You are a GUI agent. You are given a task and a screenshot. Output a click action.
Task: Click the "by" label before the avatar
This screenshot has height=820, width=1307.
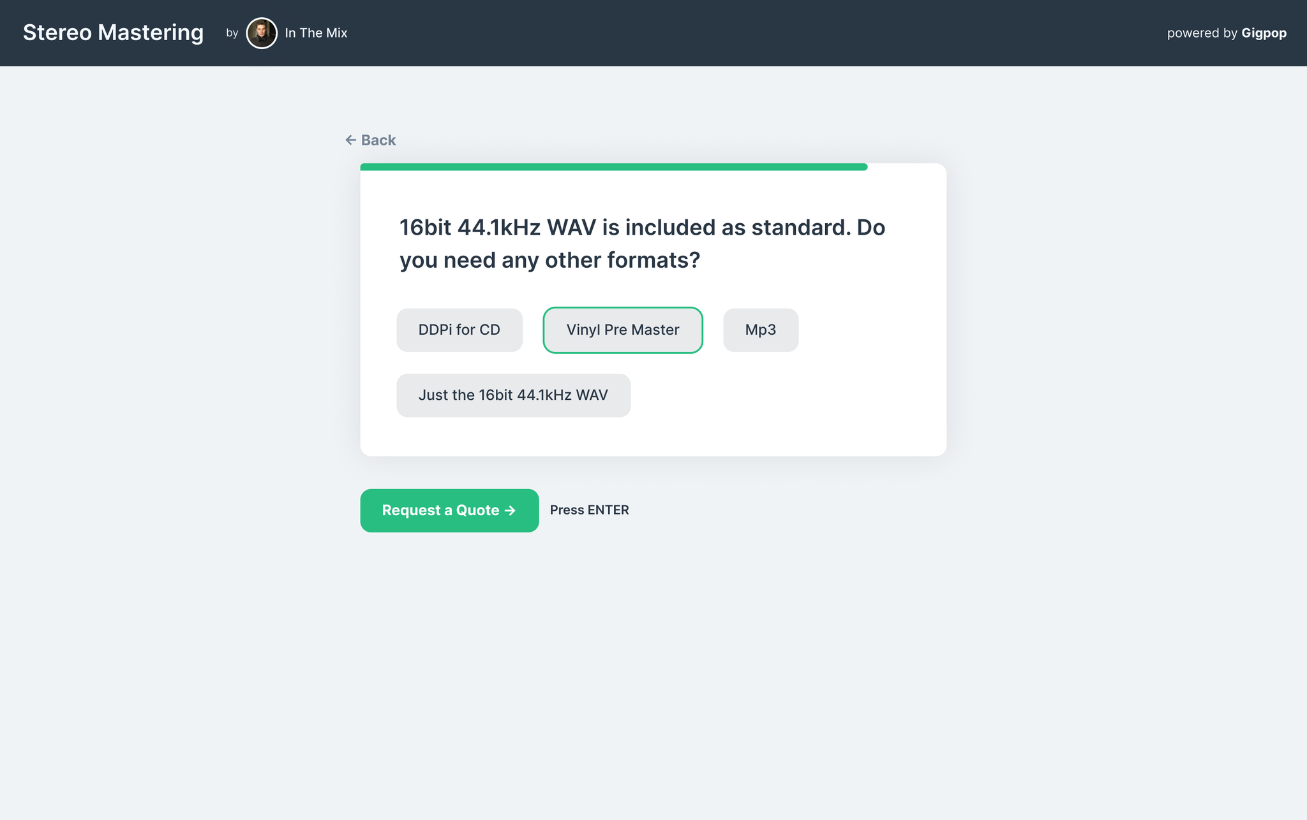coord(232,33)
